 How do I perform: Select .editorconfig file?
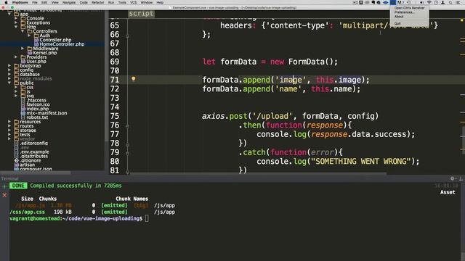tap(34, 144)
